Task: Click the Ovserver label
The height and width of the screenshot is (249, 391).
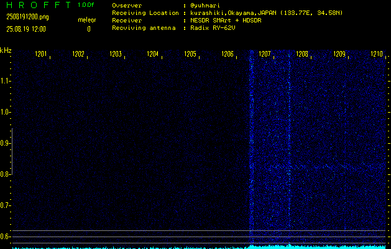Action: coord(127,6)
